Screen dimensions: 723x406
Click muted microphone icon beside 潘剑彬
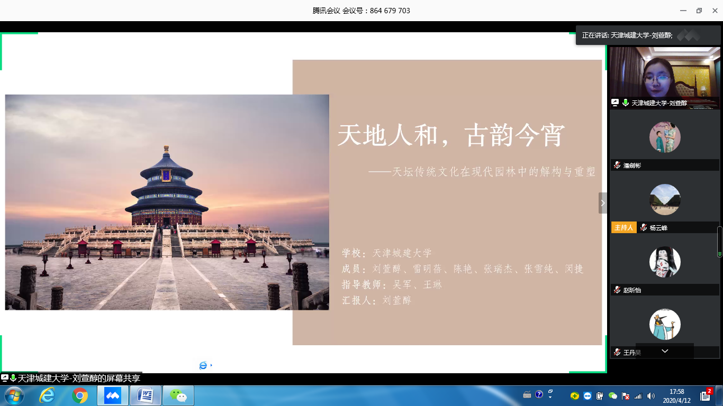coord(617,165)
